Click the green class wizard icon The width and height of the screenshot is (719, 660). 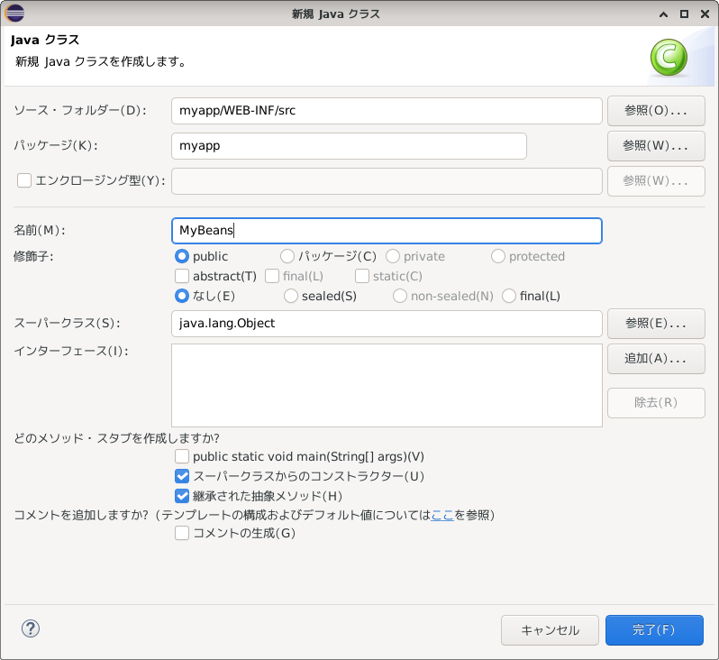click(x=669, y=58)
